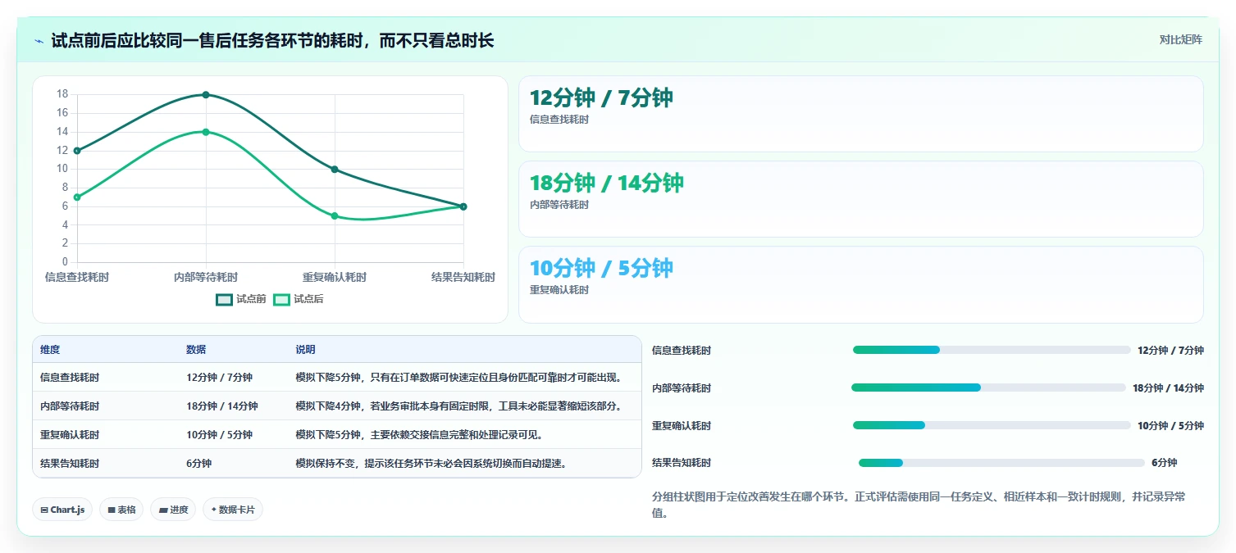Screen dimensions: 1236x553
Task: Click the 试点前 data point at 18
Action: 206,95
